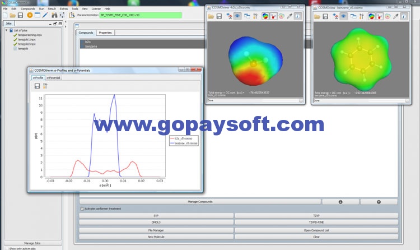Open file in the h2o COSMOview window
The image size is (420, 250).
pyautogui.click(x=211, y=16)
